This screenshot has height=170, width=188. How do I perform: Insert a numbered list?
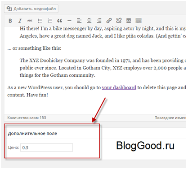coord(50,21)
